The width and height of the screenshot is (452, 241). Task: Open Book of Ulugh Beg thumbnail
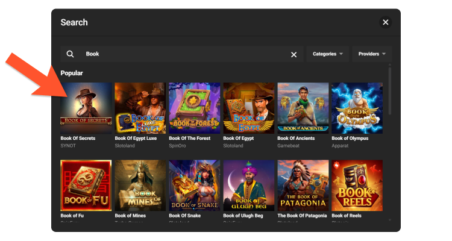point(249,185)
